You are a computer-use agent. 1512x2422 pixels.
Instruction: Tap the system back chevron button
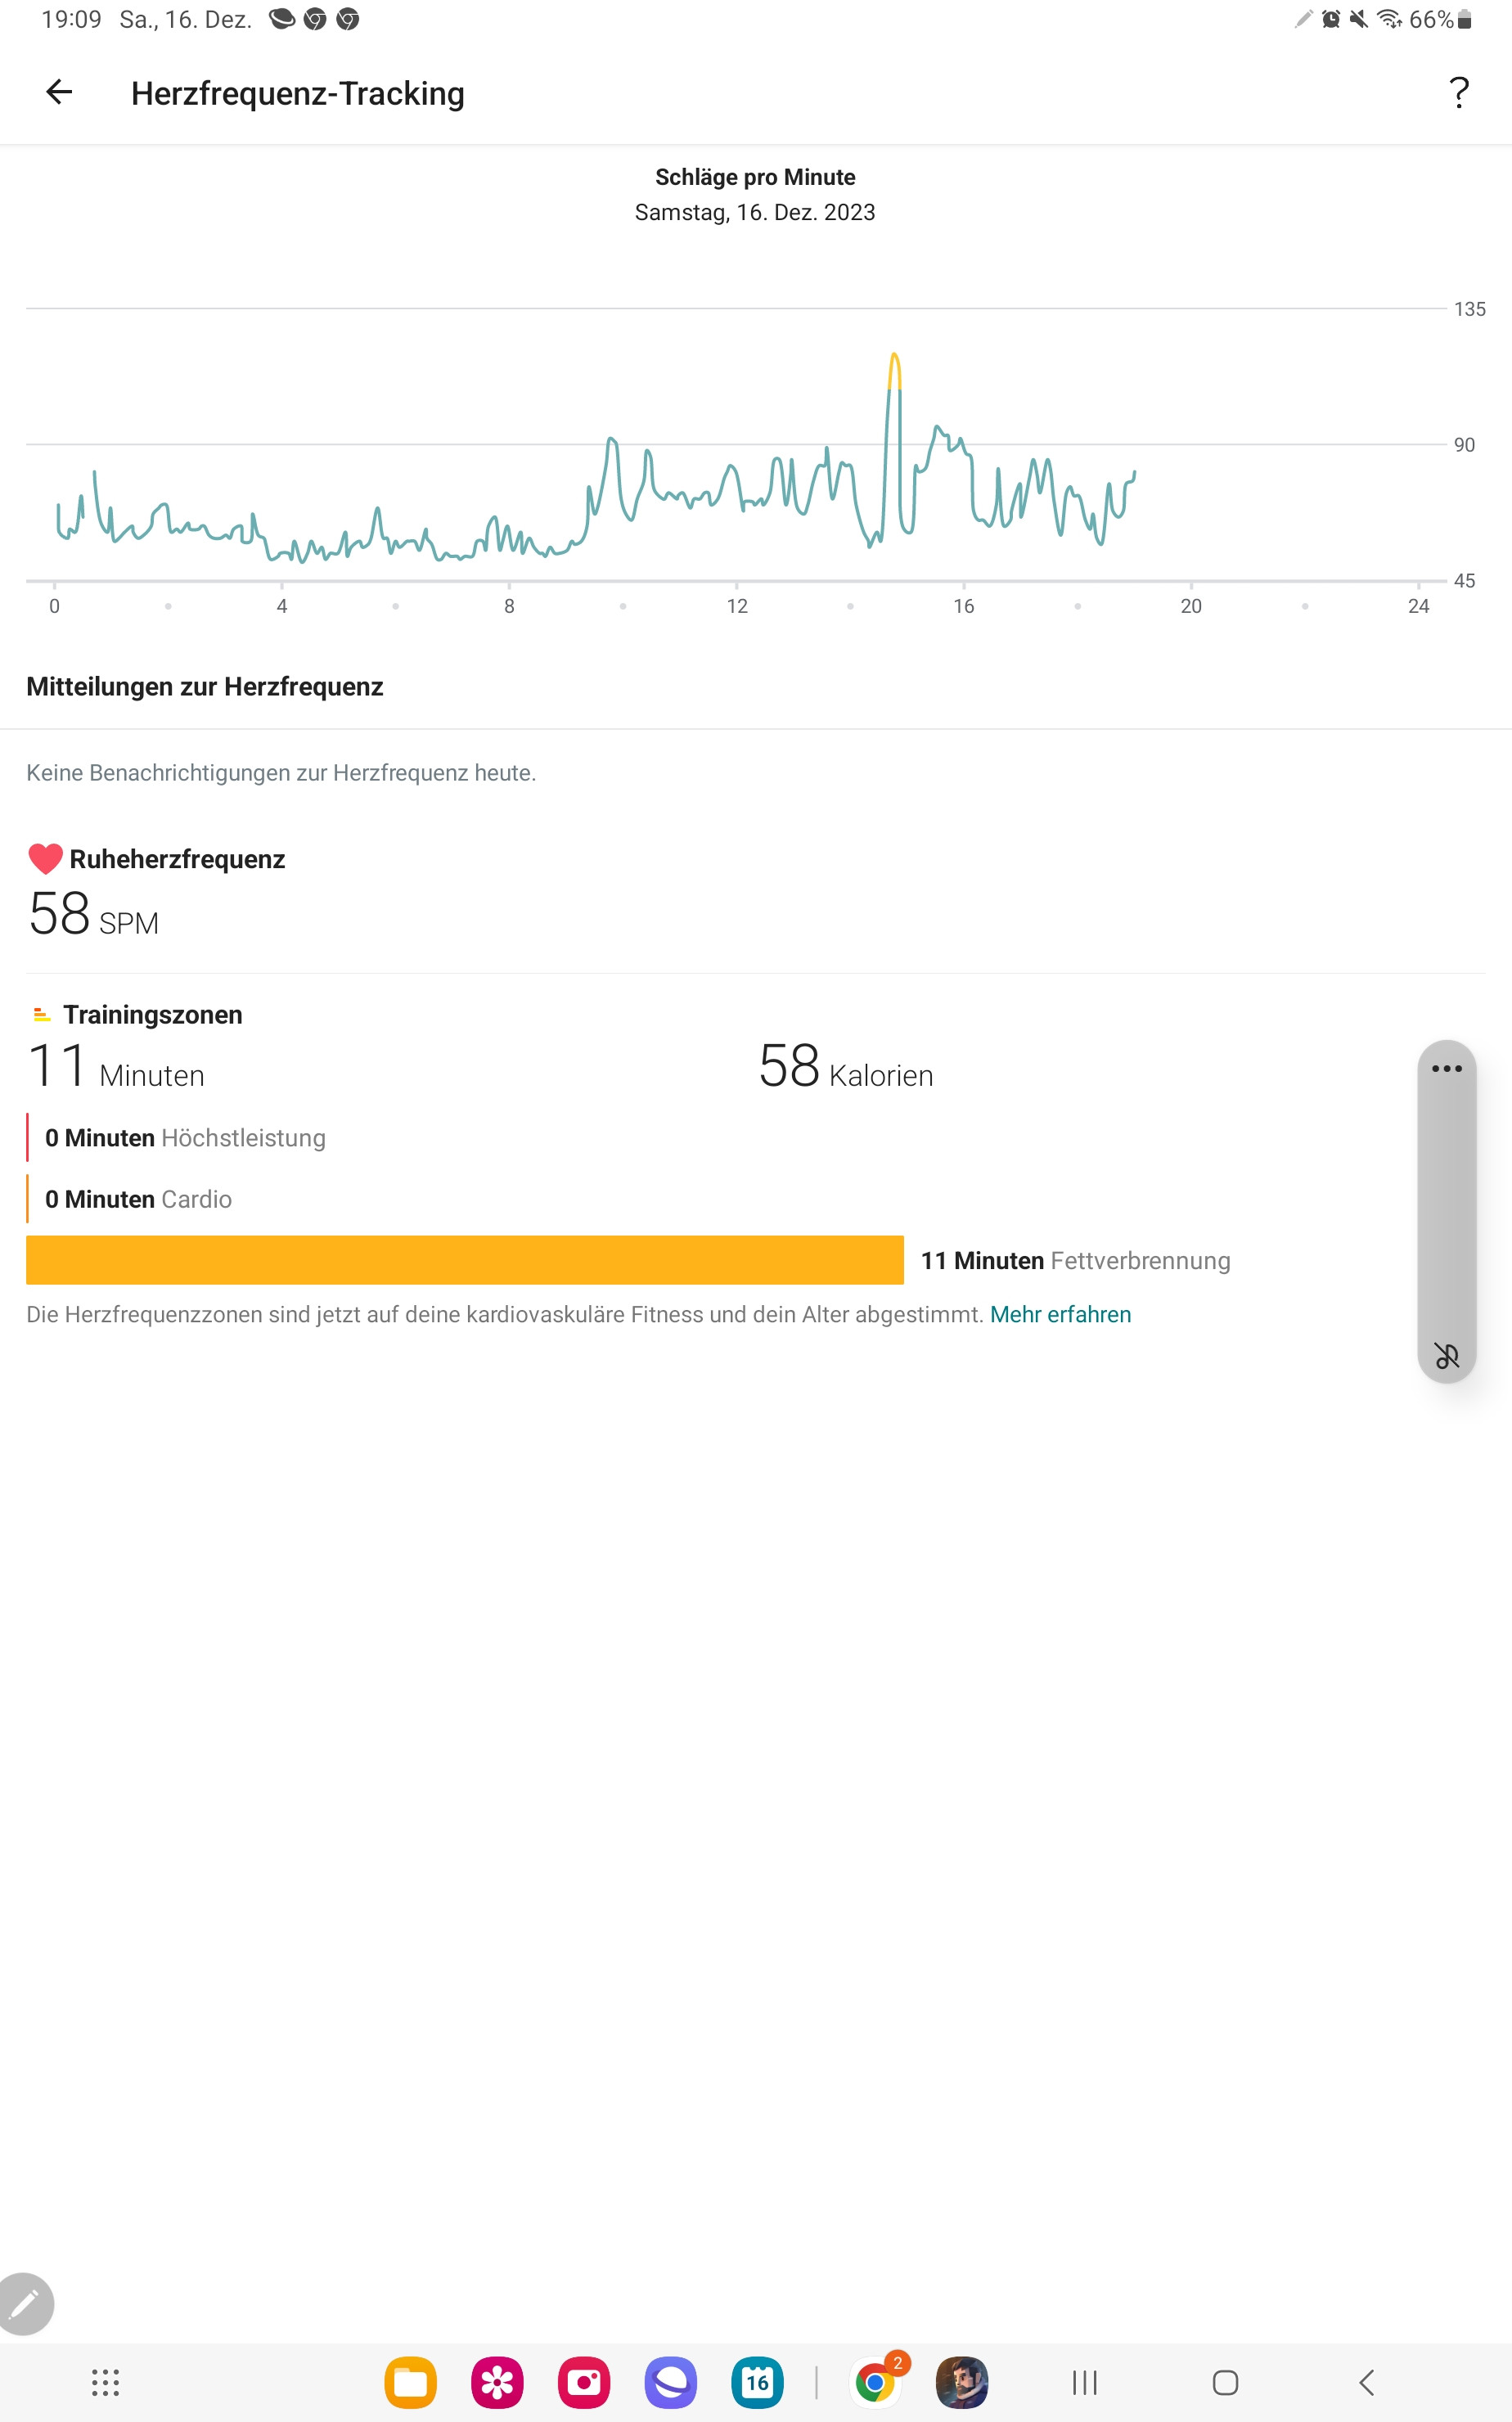click(1366, 2383)
